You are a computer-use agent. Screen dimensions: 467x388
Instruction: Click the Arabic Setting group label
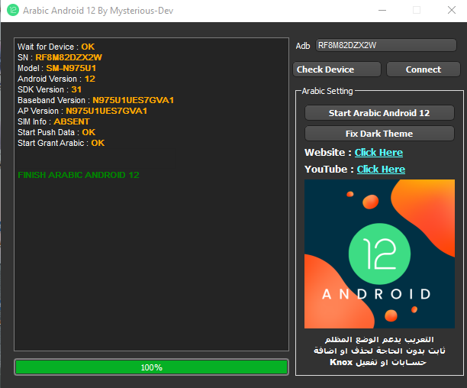(327, 91)
